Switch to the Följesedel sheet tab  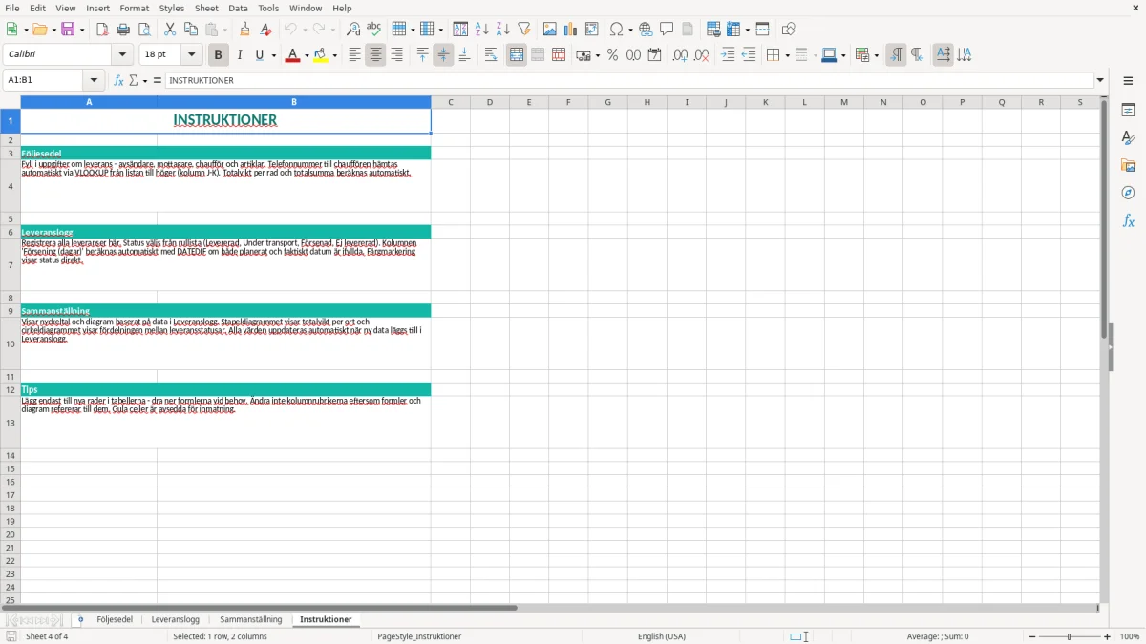pyautogui.click(x=115, y=620)
